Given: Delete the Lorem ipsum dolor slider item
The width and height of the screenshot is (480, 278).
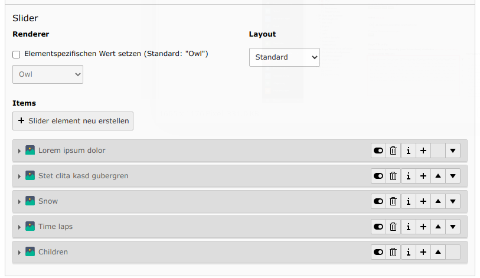Looking at the screenshot, I should click(393, 151).
